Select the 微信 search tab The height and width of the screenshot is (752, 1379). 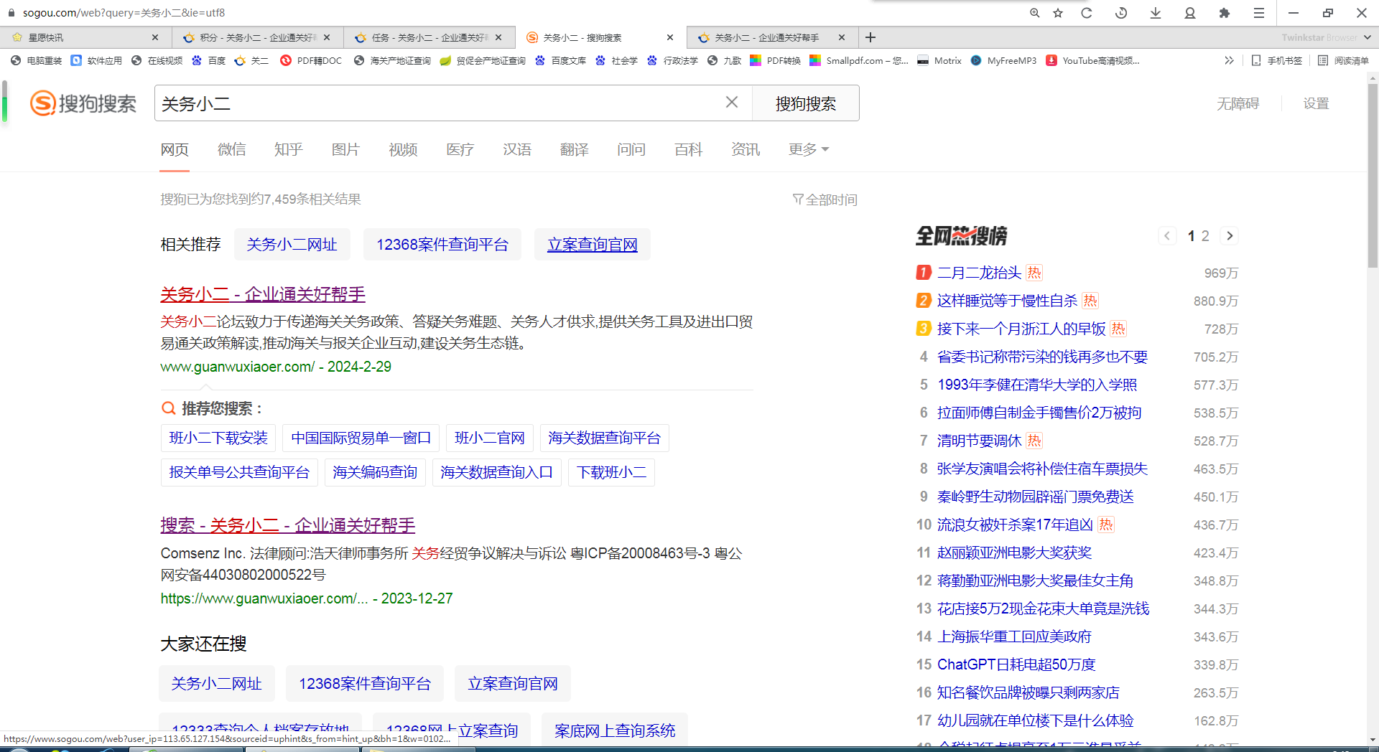[231, 149]
